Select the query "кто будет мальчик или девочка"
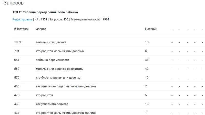Image resolution: width=205 pixels, height=115 pixels. click(x=58, y=77)
